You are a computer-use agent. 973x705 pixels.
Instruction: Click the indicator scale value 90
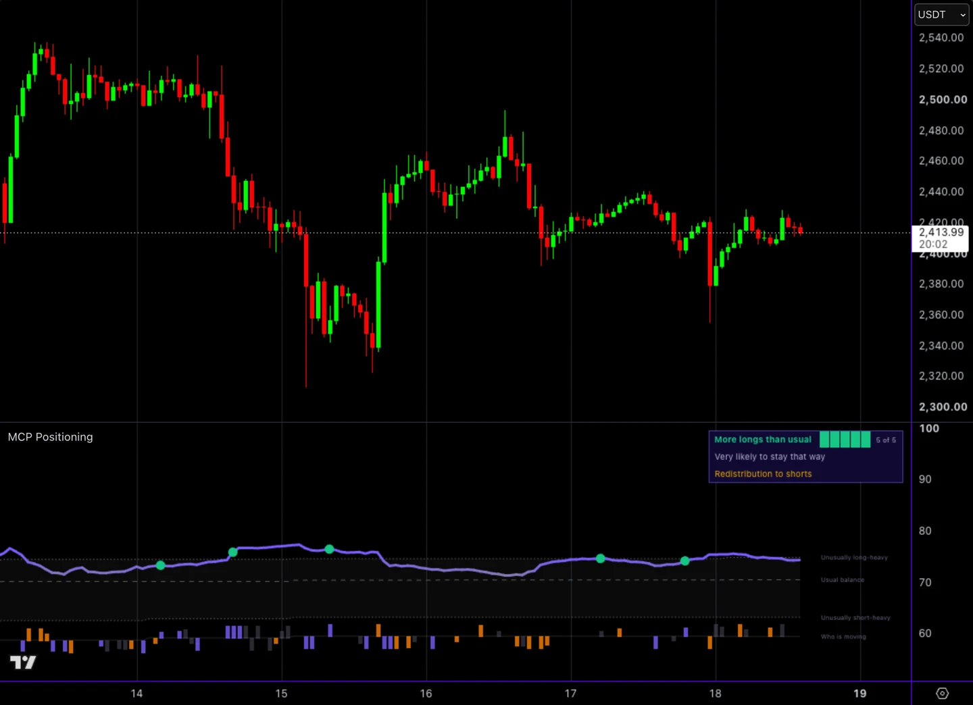tap(925, 479)
